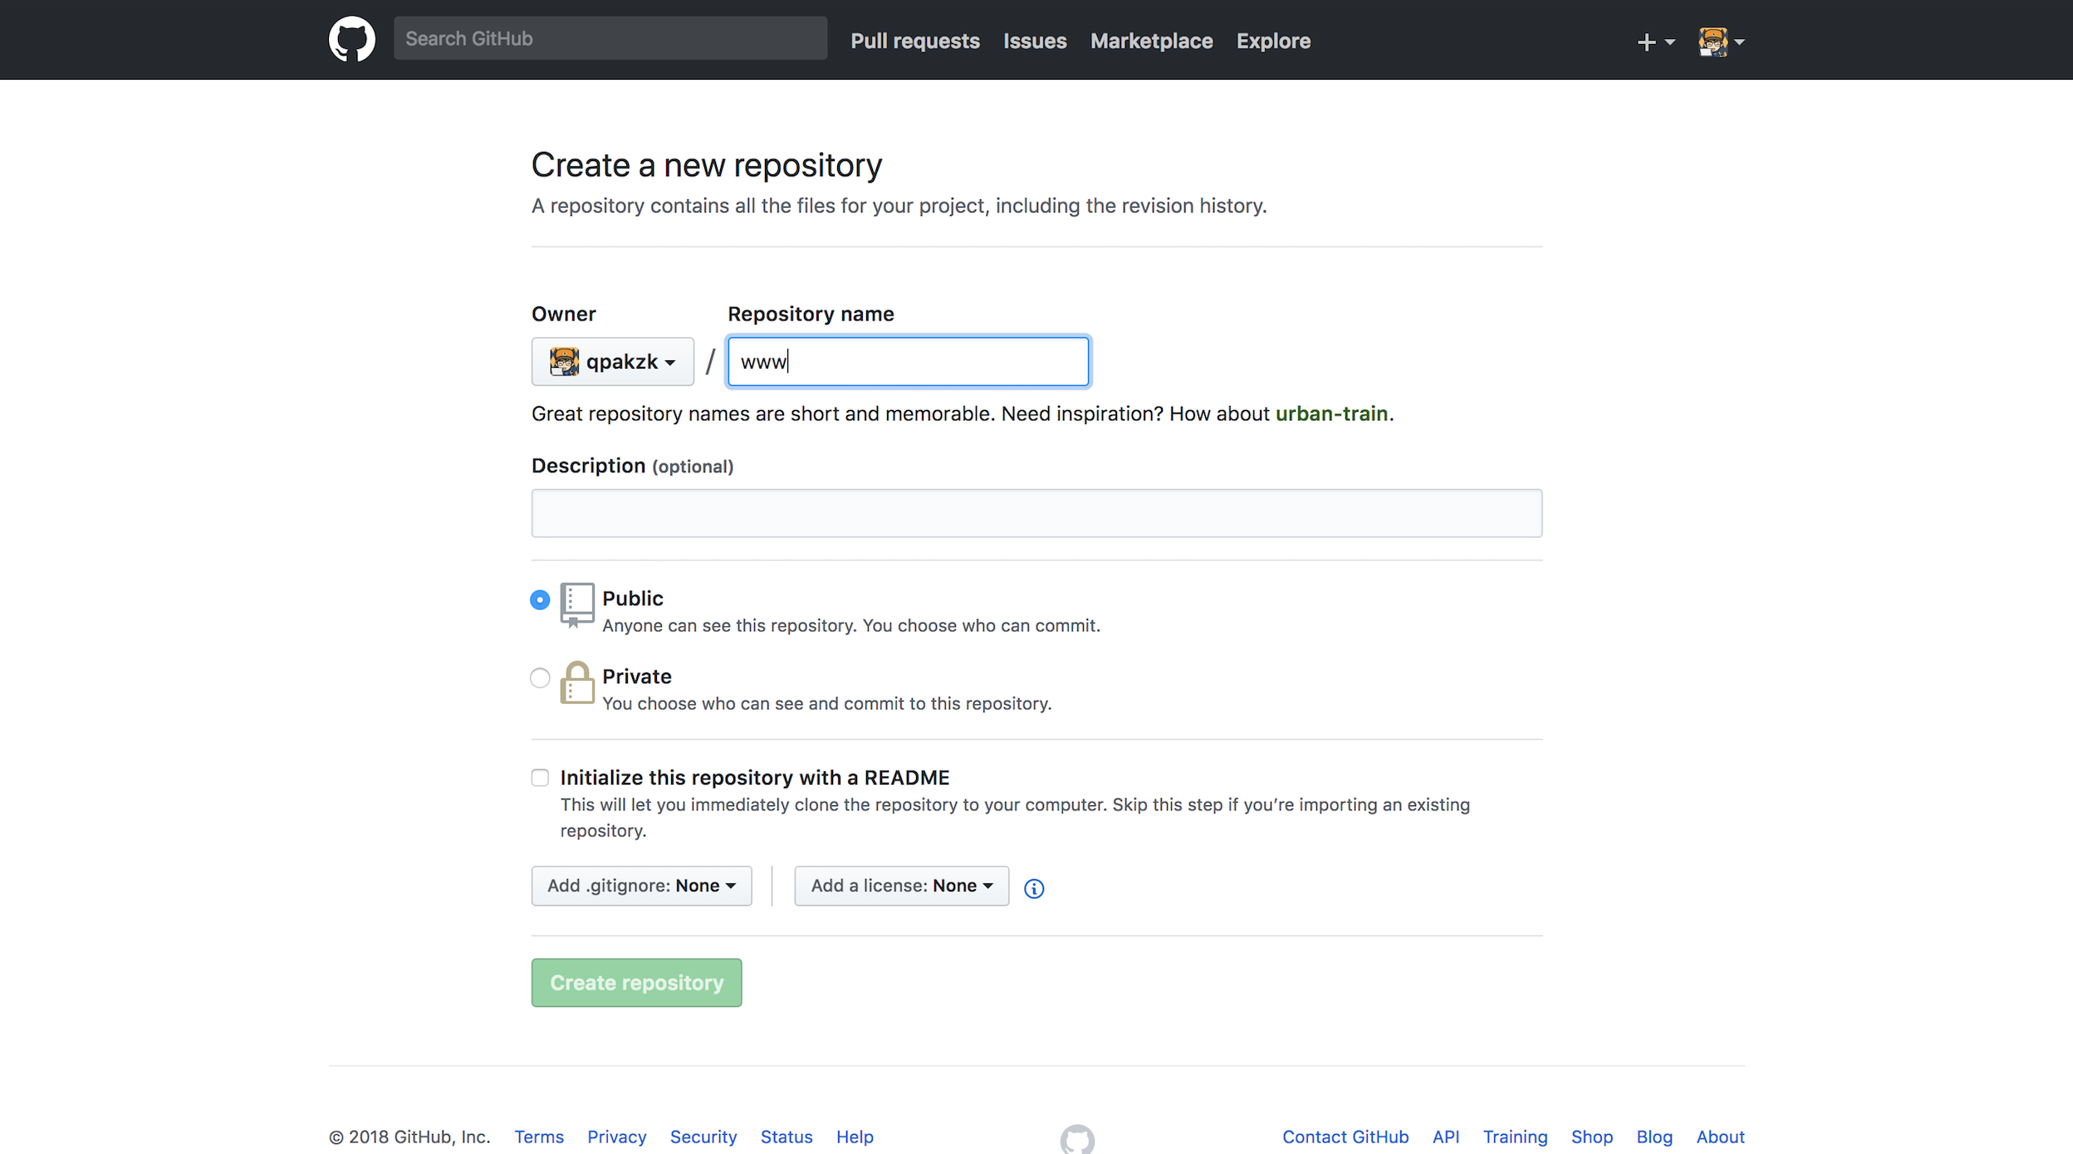
Task: Click into the Repository name field
Action: [908, 361]
